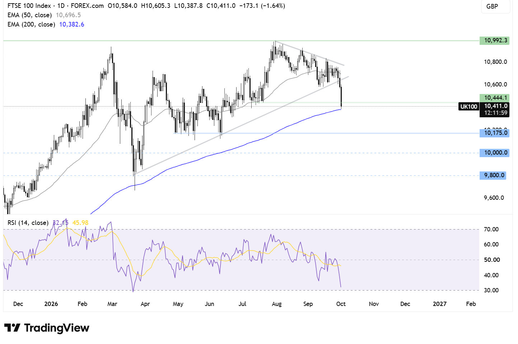Click the EMA 200 value 10,382.6
The width and height of the screenshot is (518, 344).
pyautogui.click(x=71, y=24)
